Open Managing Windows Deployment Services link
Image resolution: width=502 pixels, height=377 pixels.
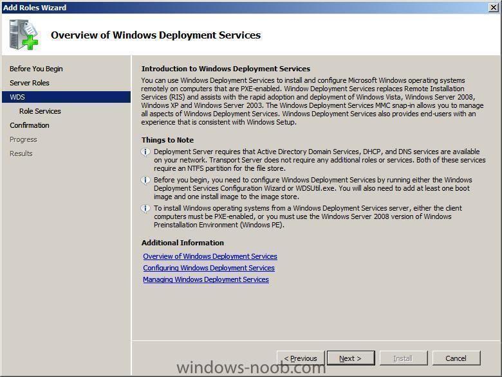206,279
